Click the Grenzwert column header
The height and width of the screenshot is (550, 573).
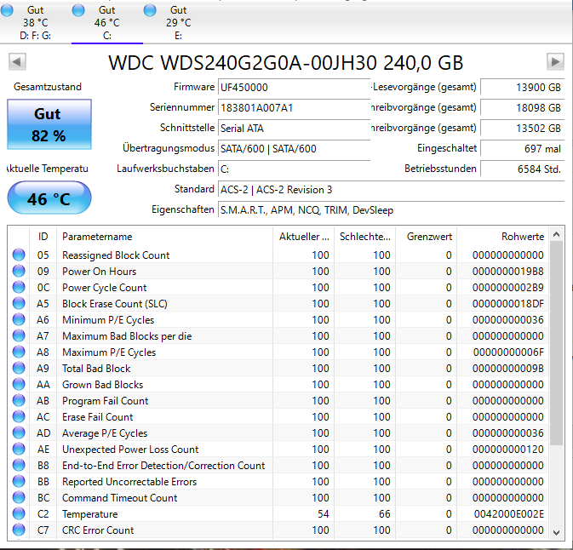[x=426, y=237]
